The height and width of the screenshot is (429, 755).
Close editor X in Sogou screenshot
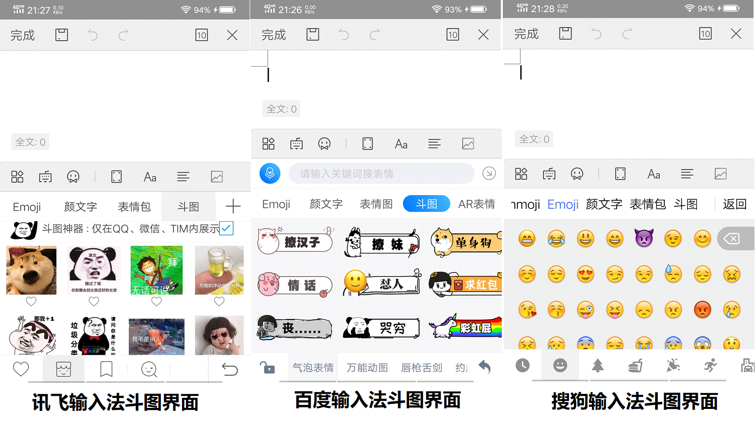[x=736, y=34]
